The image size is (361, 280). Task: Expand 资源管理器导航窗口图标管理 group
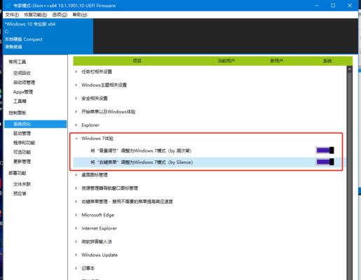click(x=76, y=188)
